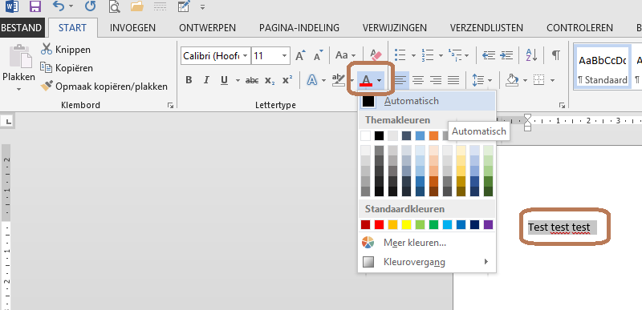This screenshot has height=310, width=642.
Task: Choose Automatisch font color
Action: click(x=427, y=101)
